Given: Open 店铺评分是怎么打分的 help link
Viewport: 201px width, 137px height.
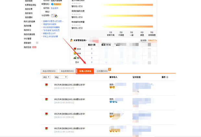Looking at the screenshot, I should point(53,21).
